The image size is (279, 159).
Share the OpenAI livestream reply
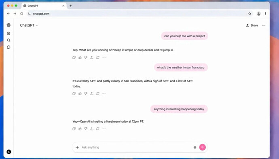pyautogui.click(x=92, y=129)
